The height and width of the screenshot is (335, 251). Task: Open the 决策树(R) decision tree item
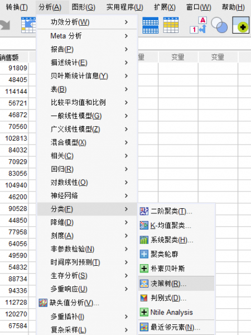point(176,284)
